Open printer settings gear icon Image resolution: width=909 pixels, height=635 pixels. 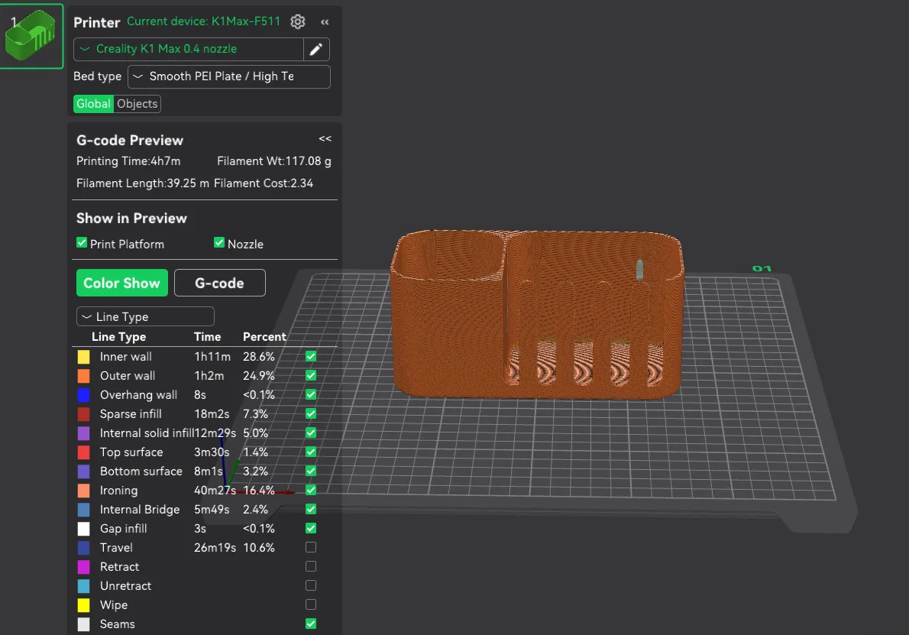pyautogui.click(x=298, y=21)
